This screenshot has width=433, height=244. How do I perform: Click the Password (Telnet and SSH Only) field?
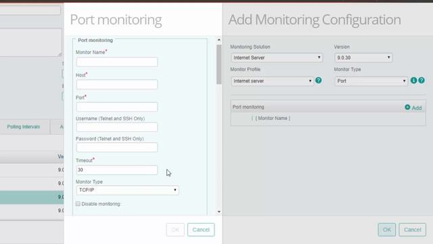click(117, 148)
